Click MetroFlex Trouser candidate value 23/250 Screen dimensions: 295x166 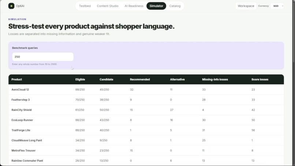click(104, 151)
